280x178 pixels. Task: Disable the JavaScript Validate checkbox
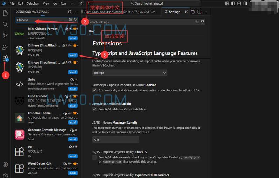pyautogui.click(x=94, y=109)
